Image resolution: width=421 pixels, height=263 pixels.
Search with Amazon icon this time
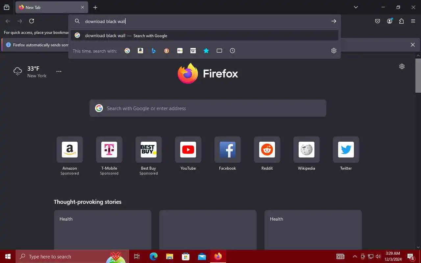pos(140,51)
